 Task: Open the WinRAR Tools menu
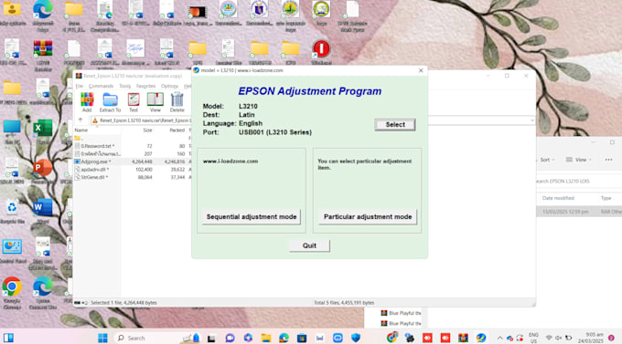click(124, 86)
